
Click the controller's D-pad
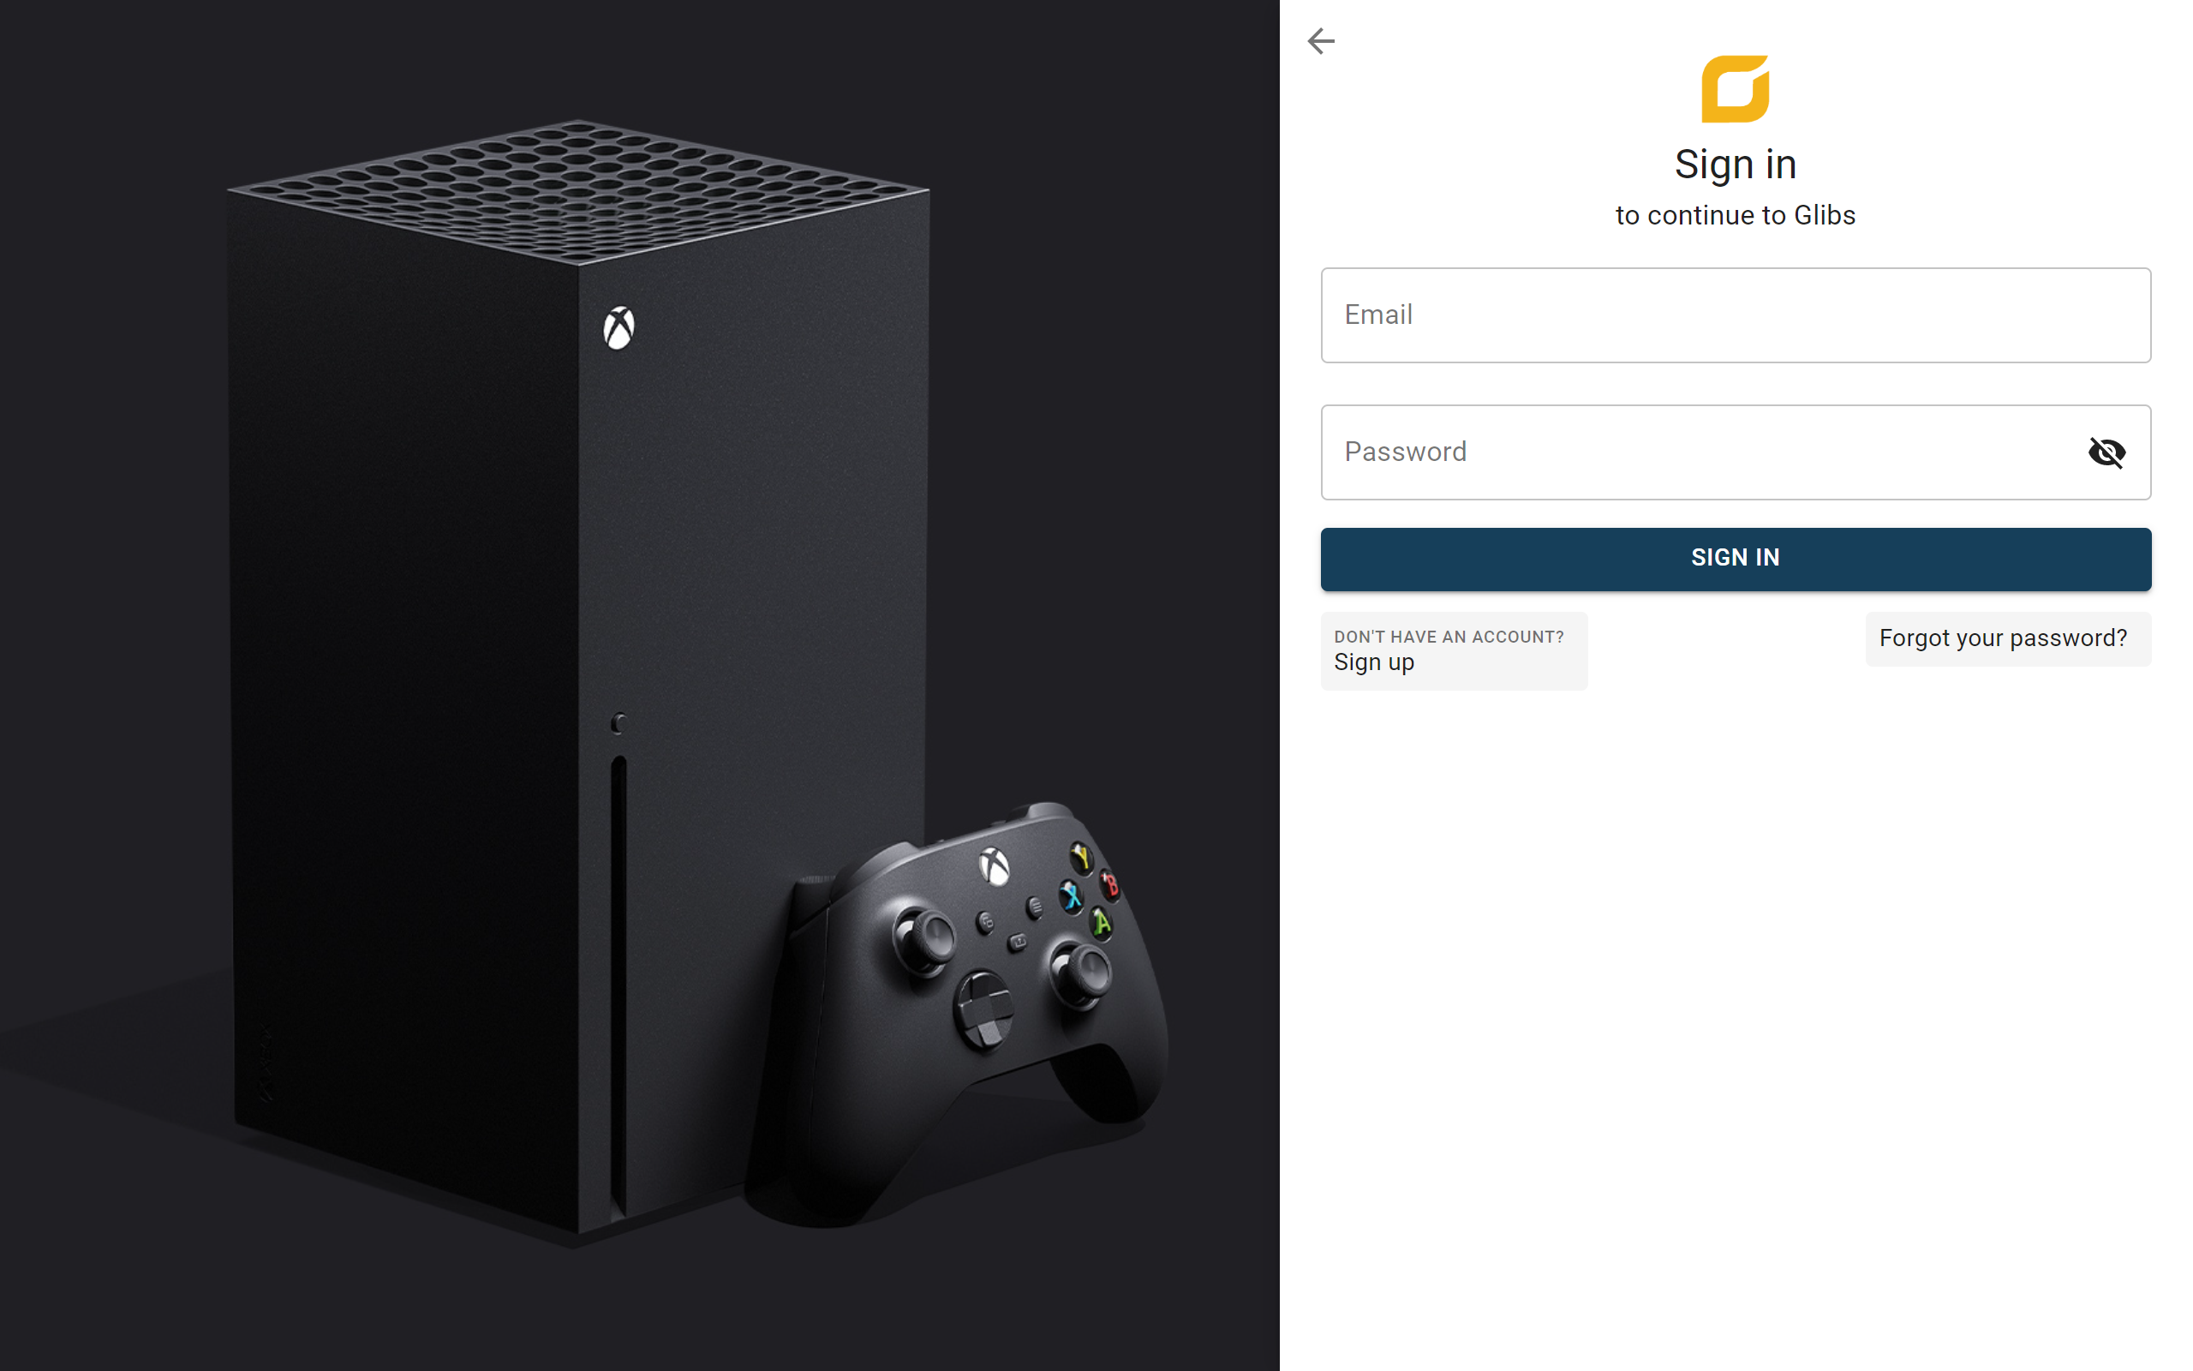984,1010
